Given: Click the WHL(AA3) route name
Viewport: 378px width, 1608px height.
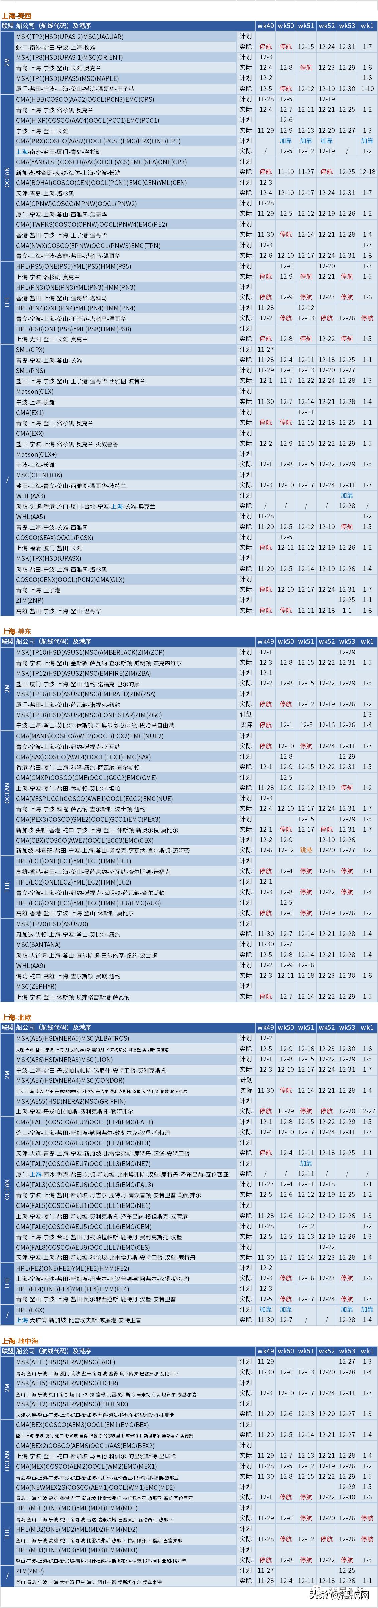Looking at the screenshot, I should coord(31,496).
